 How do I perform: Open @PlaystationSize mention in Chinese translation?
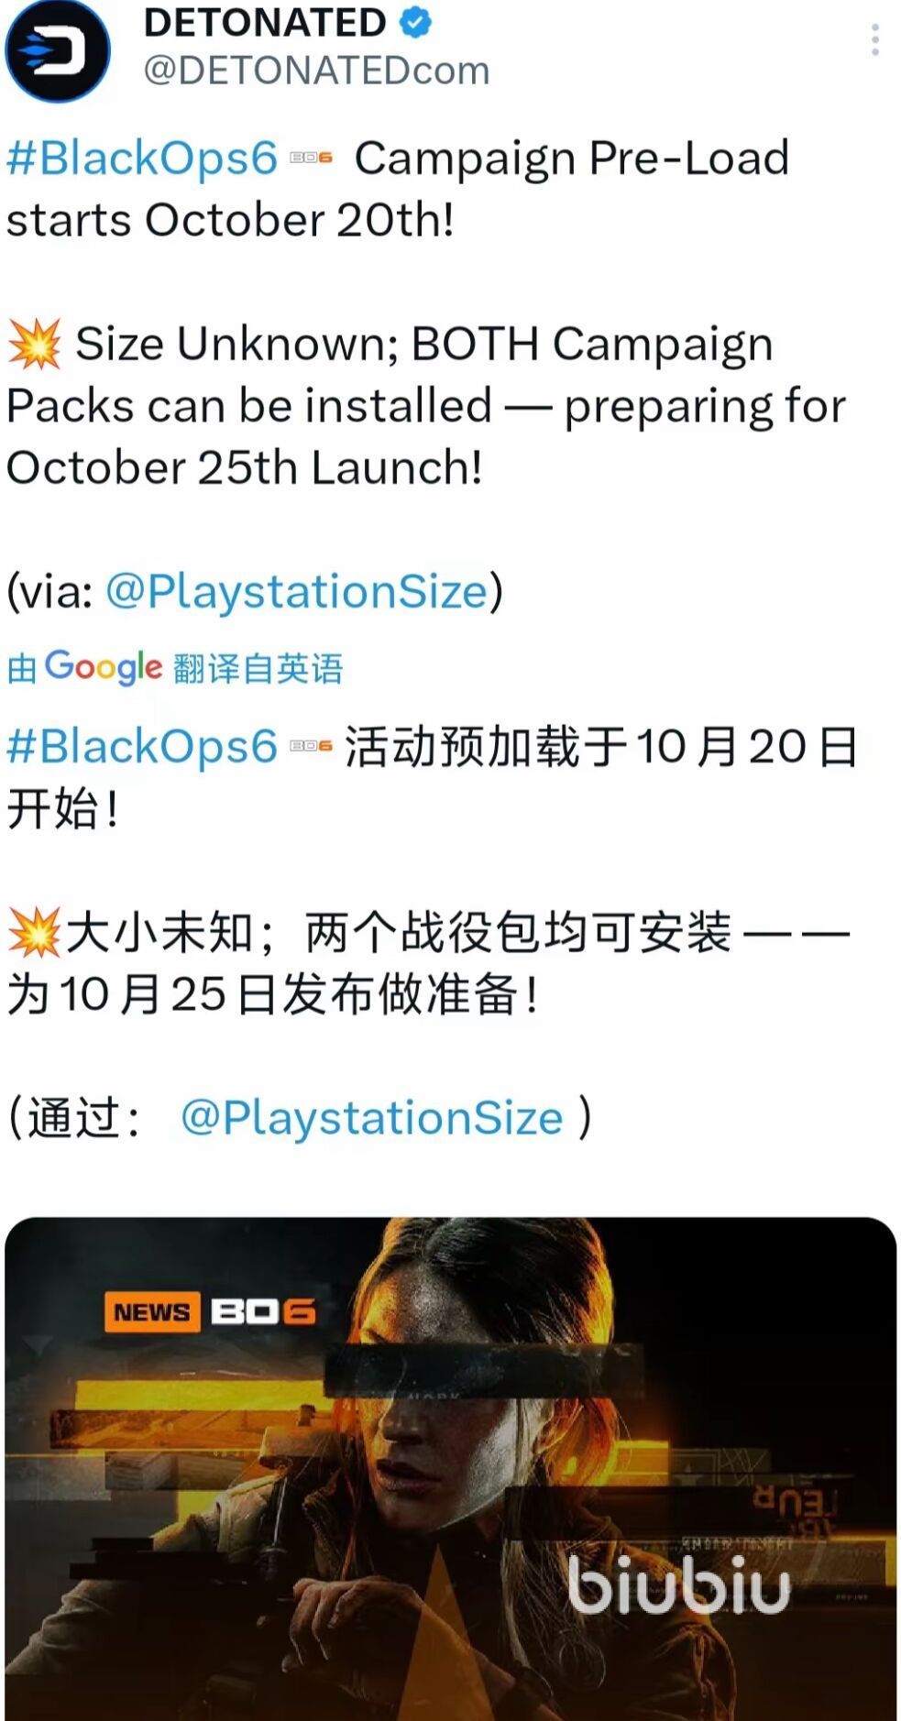point(372,1118)
